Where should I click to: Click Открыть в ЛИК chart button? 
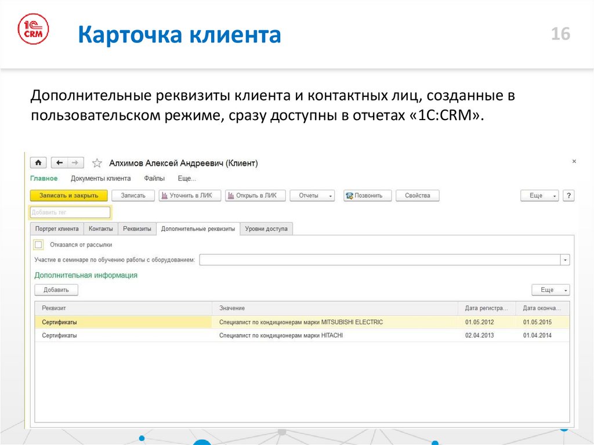click(x=255, y=196)
